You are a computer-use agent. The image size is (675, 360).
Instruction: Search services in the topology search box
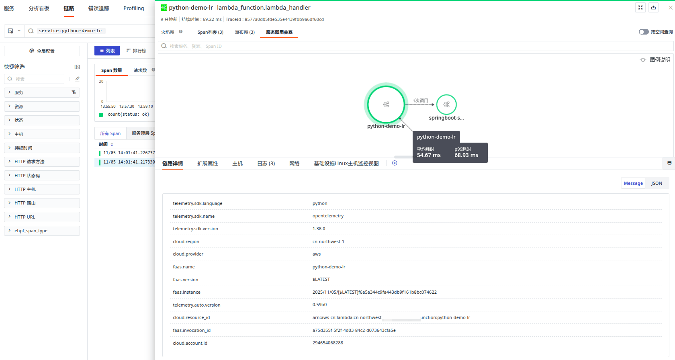pos(415,46)
